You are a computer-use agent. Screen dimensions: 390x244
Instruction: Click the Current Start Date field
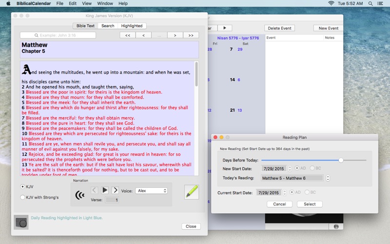coord(269,193)
